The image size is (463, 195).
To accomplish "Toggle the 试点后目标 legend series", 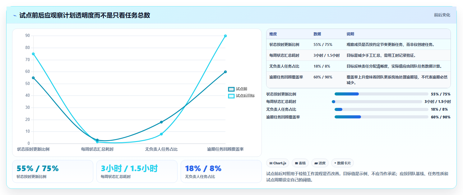I will pyautogui.click(x=241, y=96).
